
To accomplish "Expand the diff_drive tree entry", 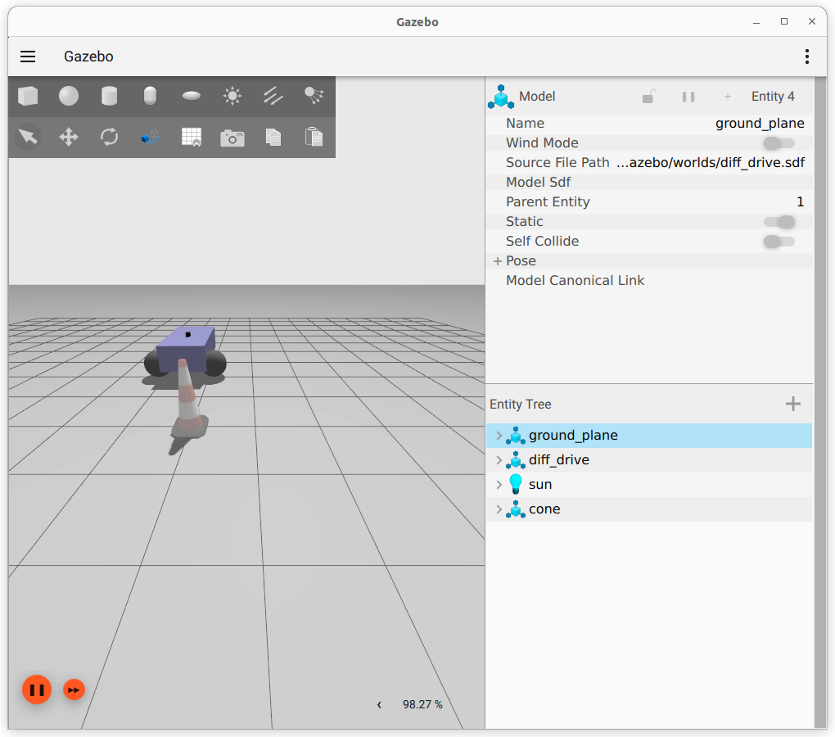I will tap(499, 460).
